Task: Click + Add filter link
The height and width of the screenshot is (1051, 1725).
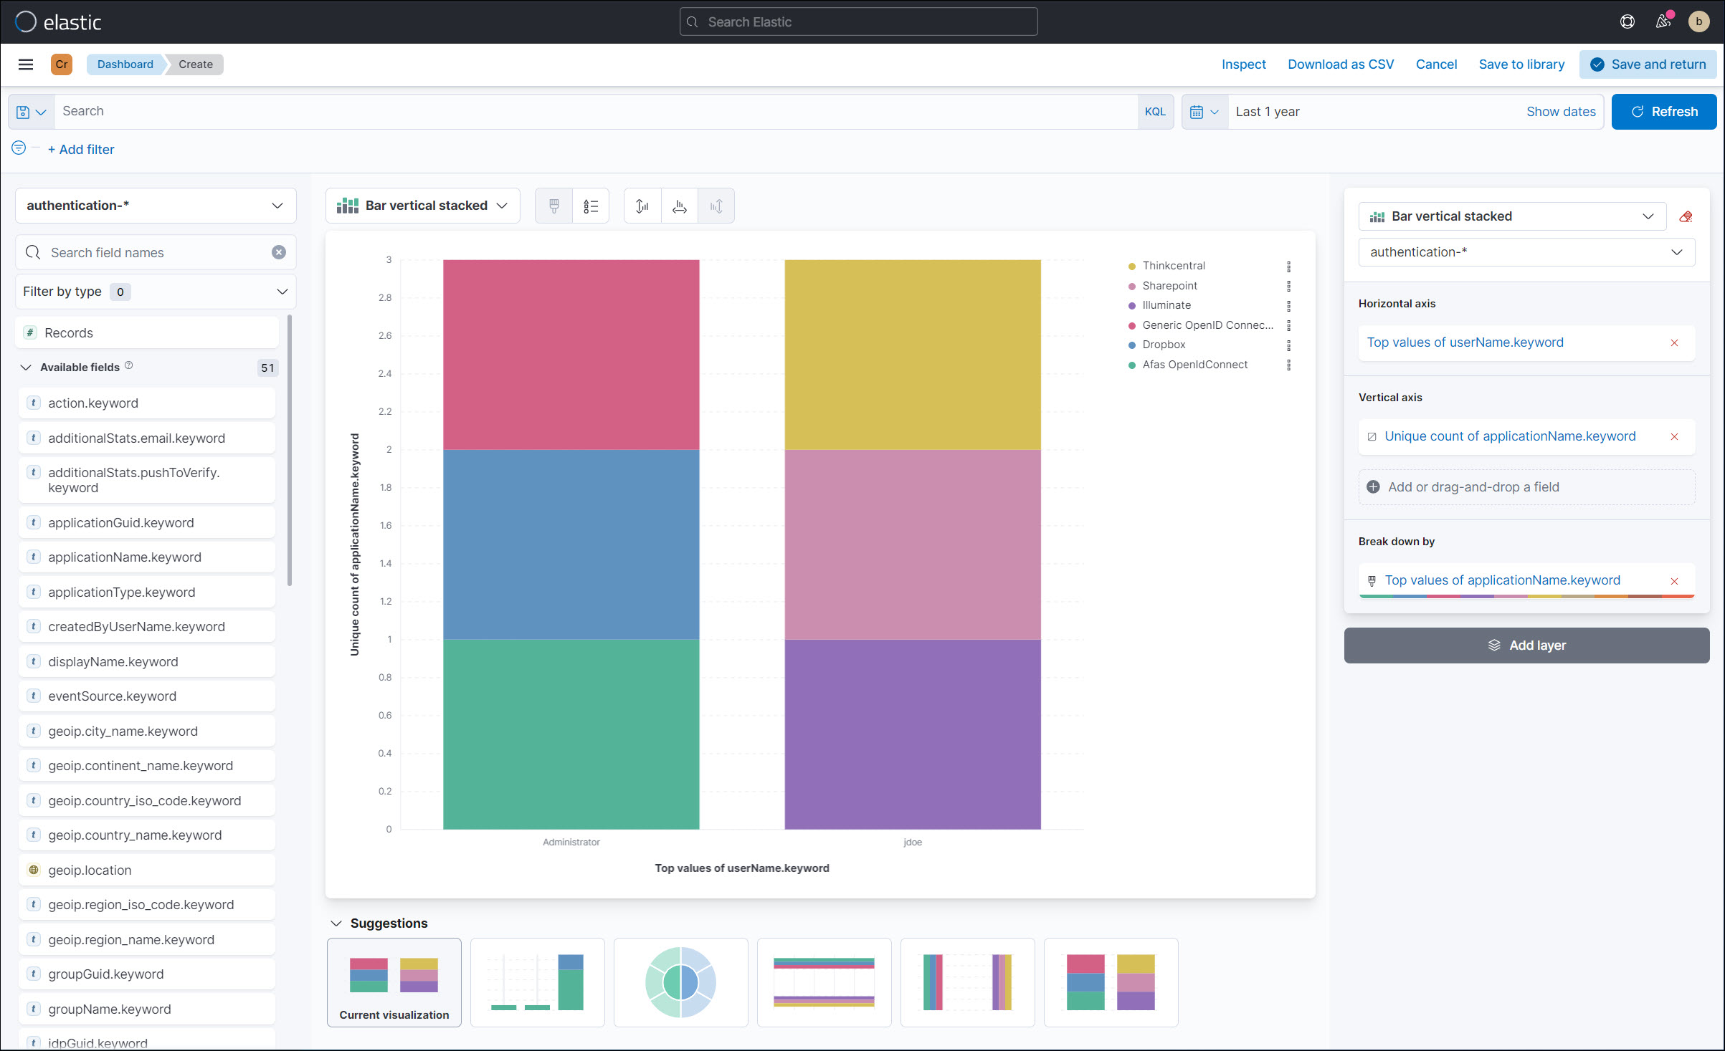Action: (x=81, y=150)
